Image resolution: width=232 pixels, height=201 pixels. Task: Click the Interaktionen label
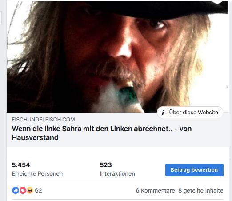(117, 173)
